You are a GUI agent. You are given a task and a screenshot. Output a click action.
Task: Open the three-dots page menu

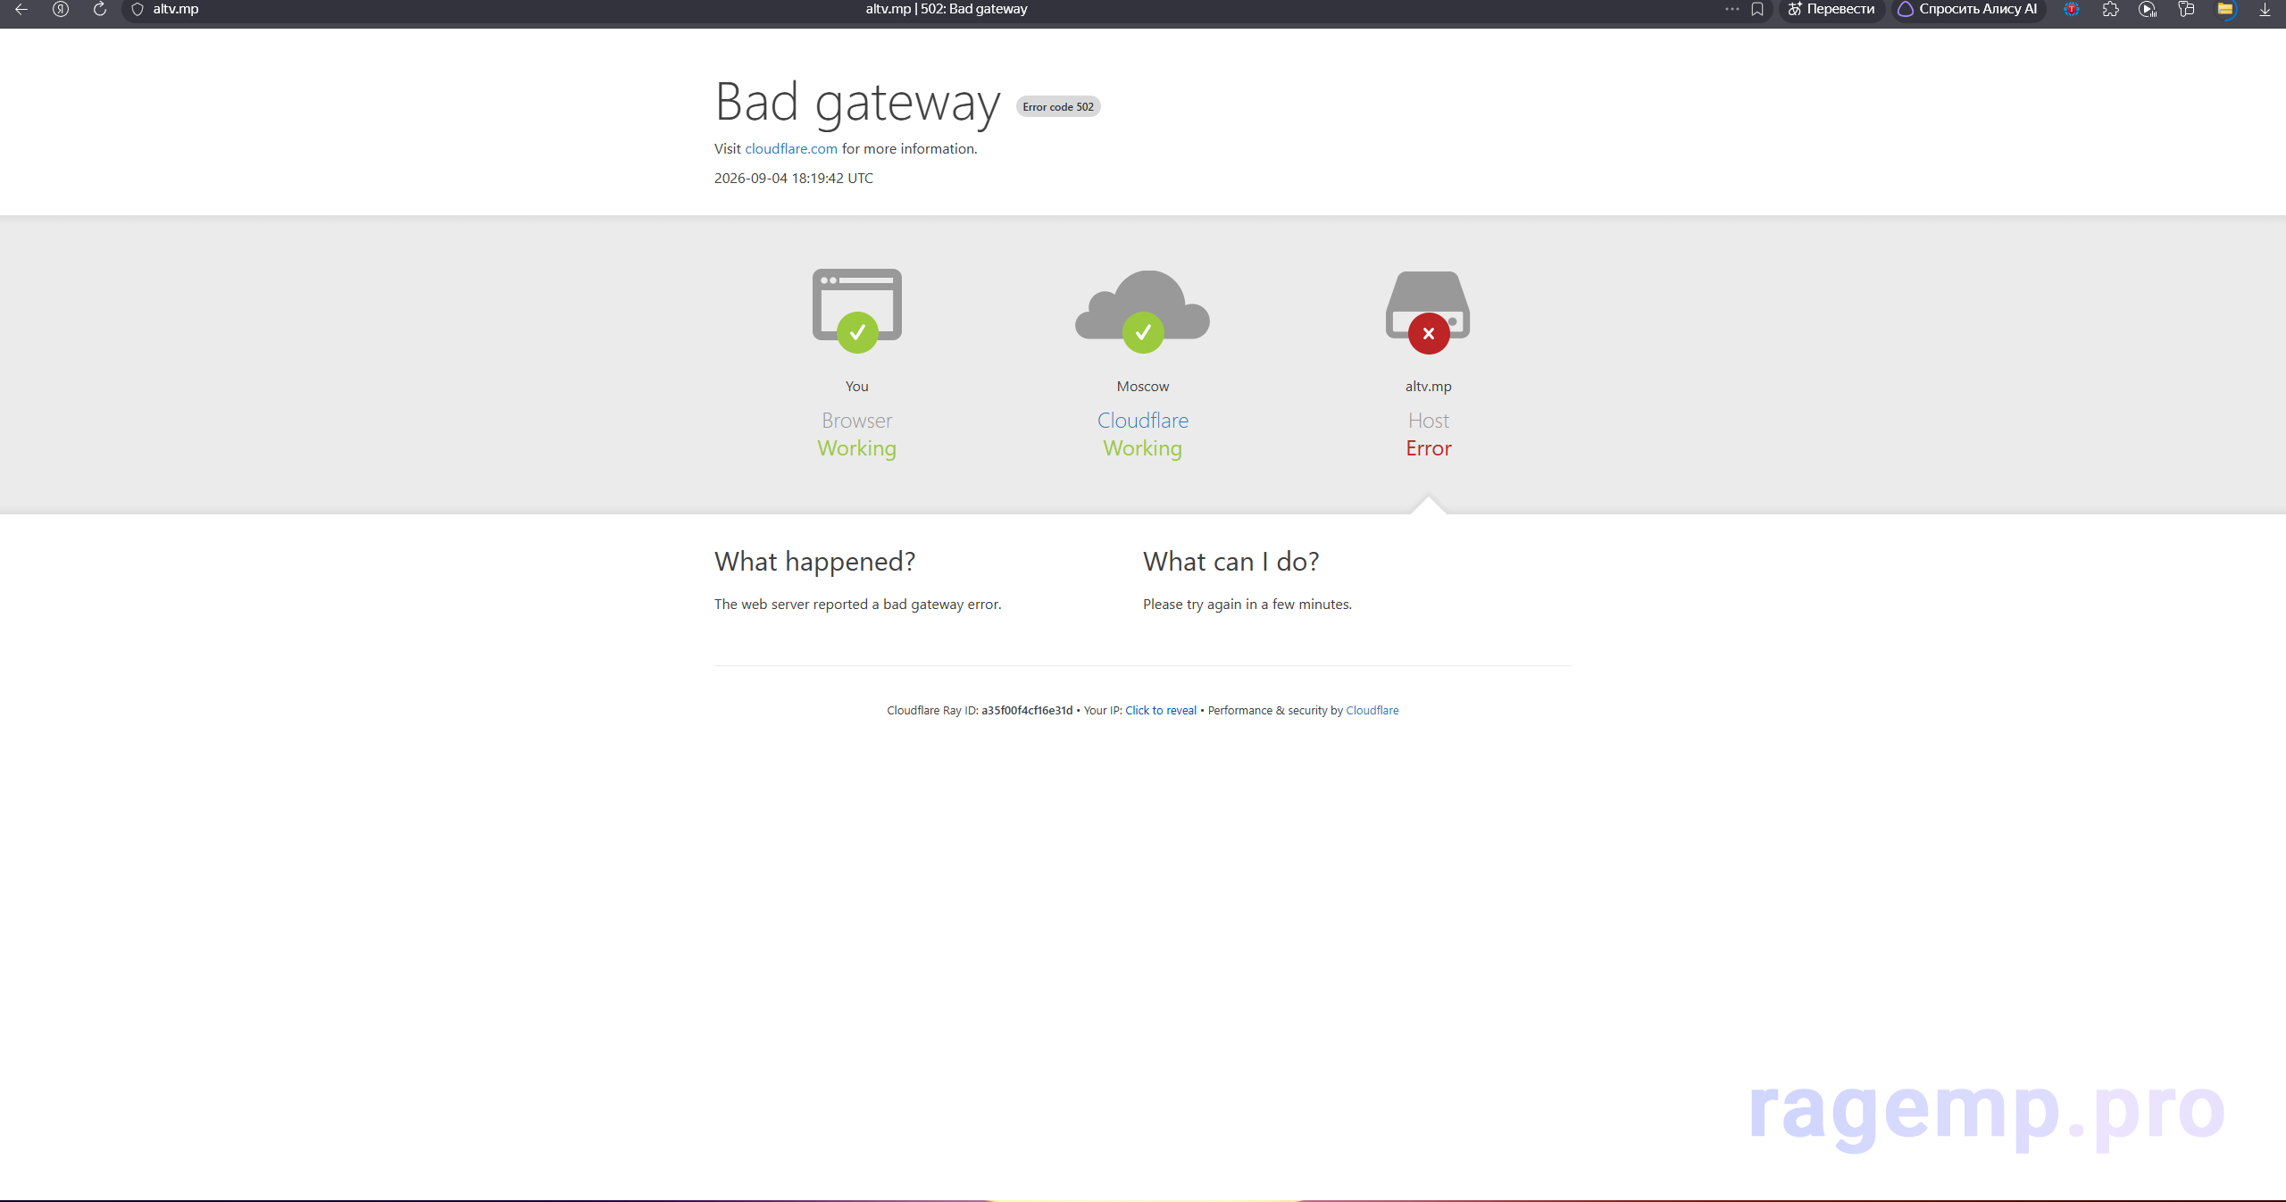tap(1732, 9)
